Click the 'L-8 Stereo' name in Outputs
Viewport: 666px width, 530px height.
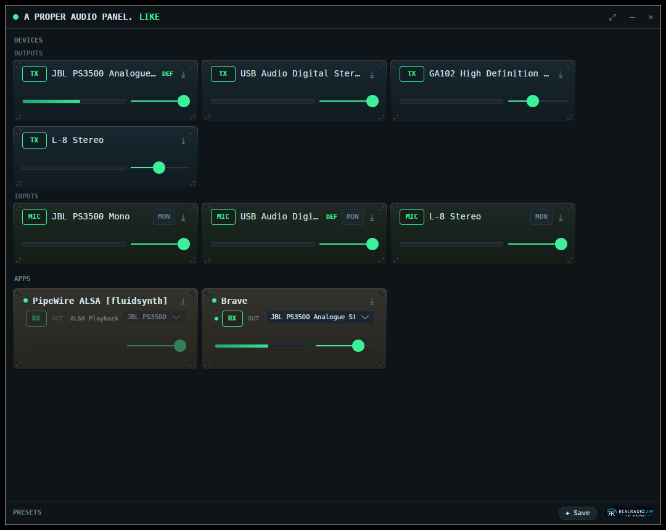click(x=78, y=140)
